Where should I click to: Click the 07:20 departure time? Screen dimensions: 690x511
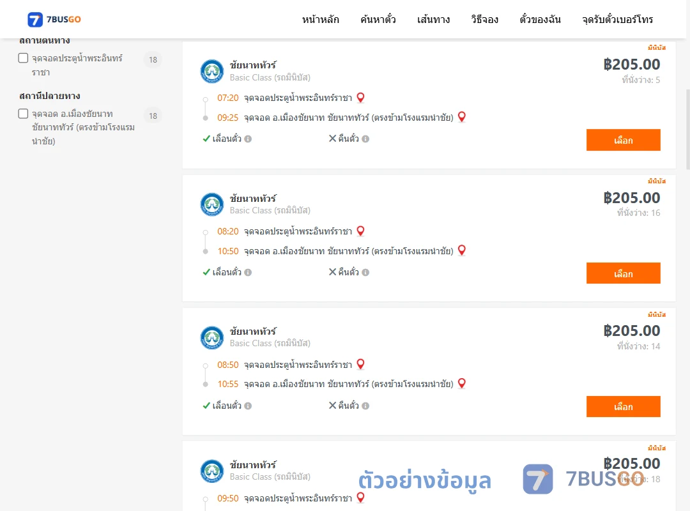[x=228, y=98]
